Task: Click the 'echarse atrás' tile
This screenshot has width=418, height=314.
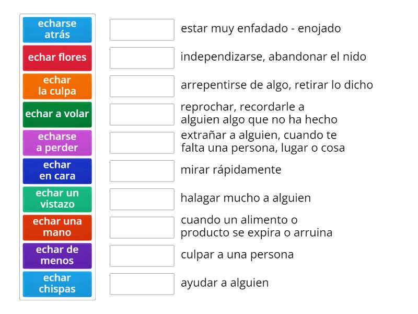Action: click(x=57, y=30)
